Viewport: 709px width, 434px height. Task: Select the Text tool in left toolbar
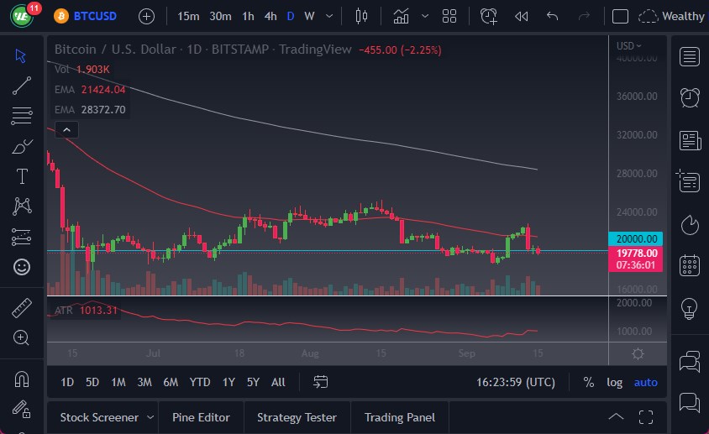click(x=22, y=176)
